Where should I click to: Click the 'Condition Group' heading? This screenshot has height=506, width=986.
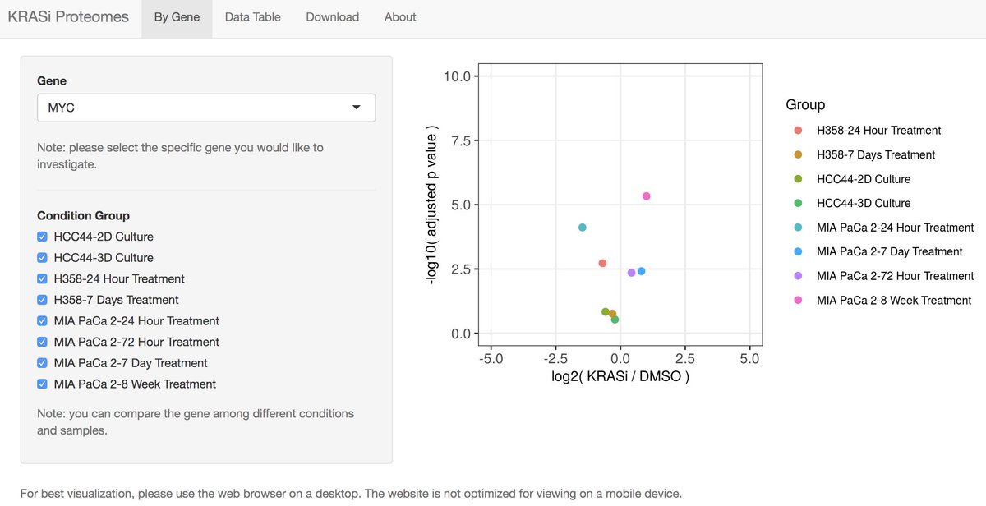pos(83,215)
